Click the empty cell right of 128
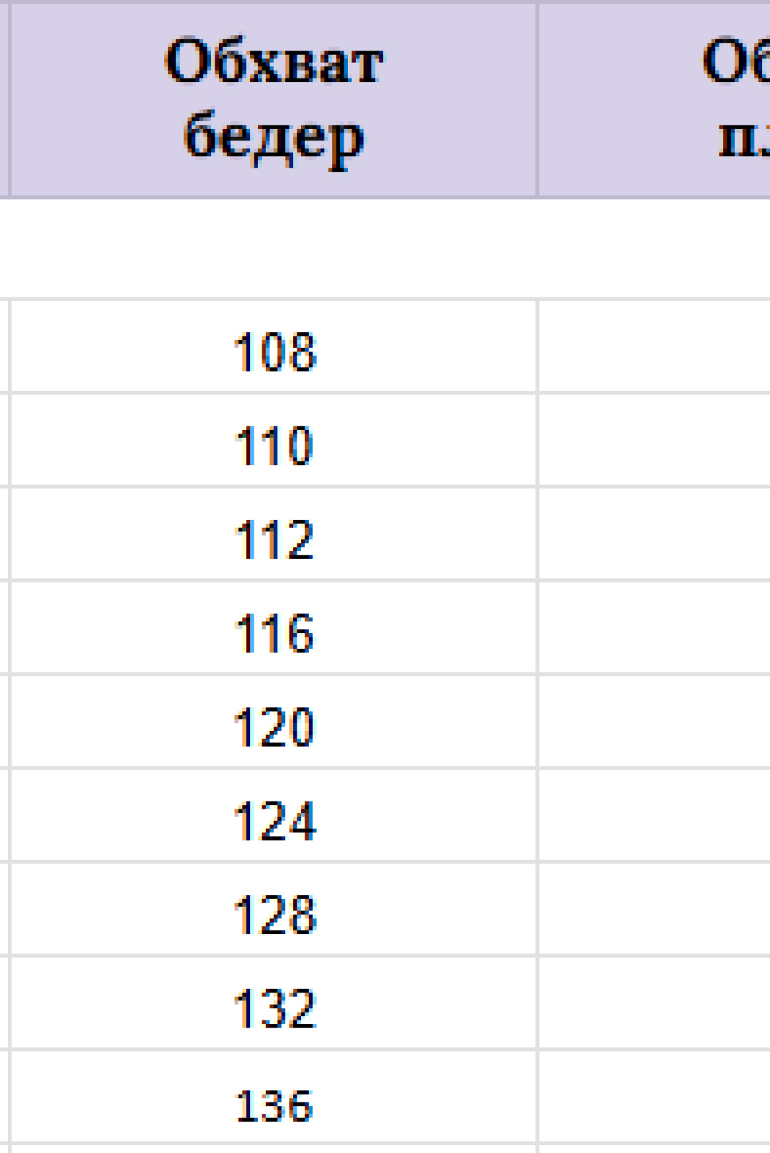 654,909
